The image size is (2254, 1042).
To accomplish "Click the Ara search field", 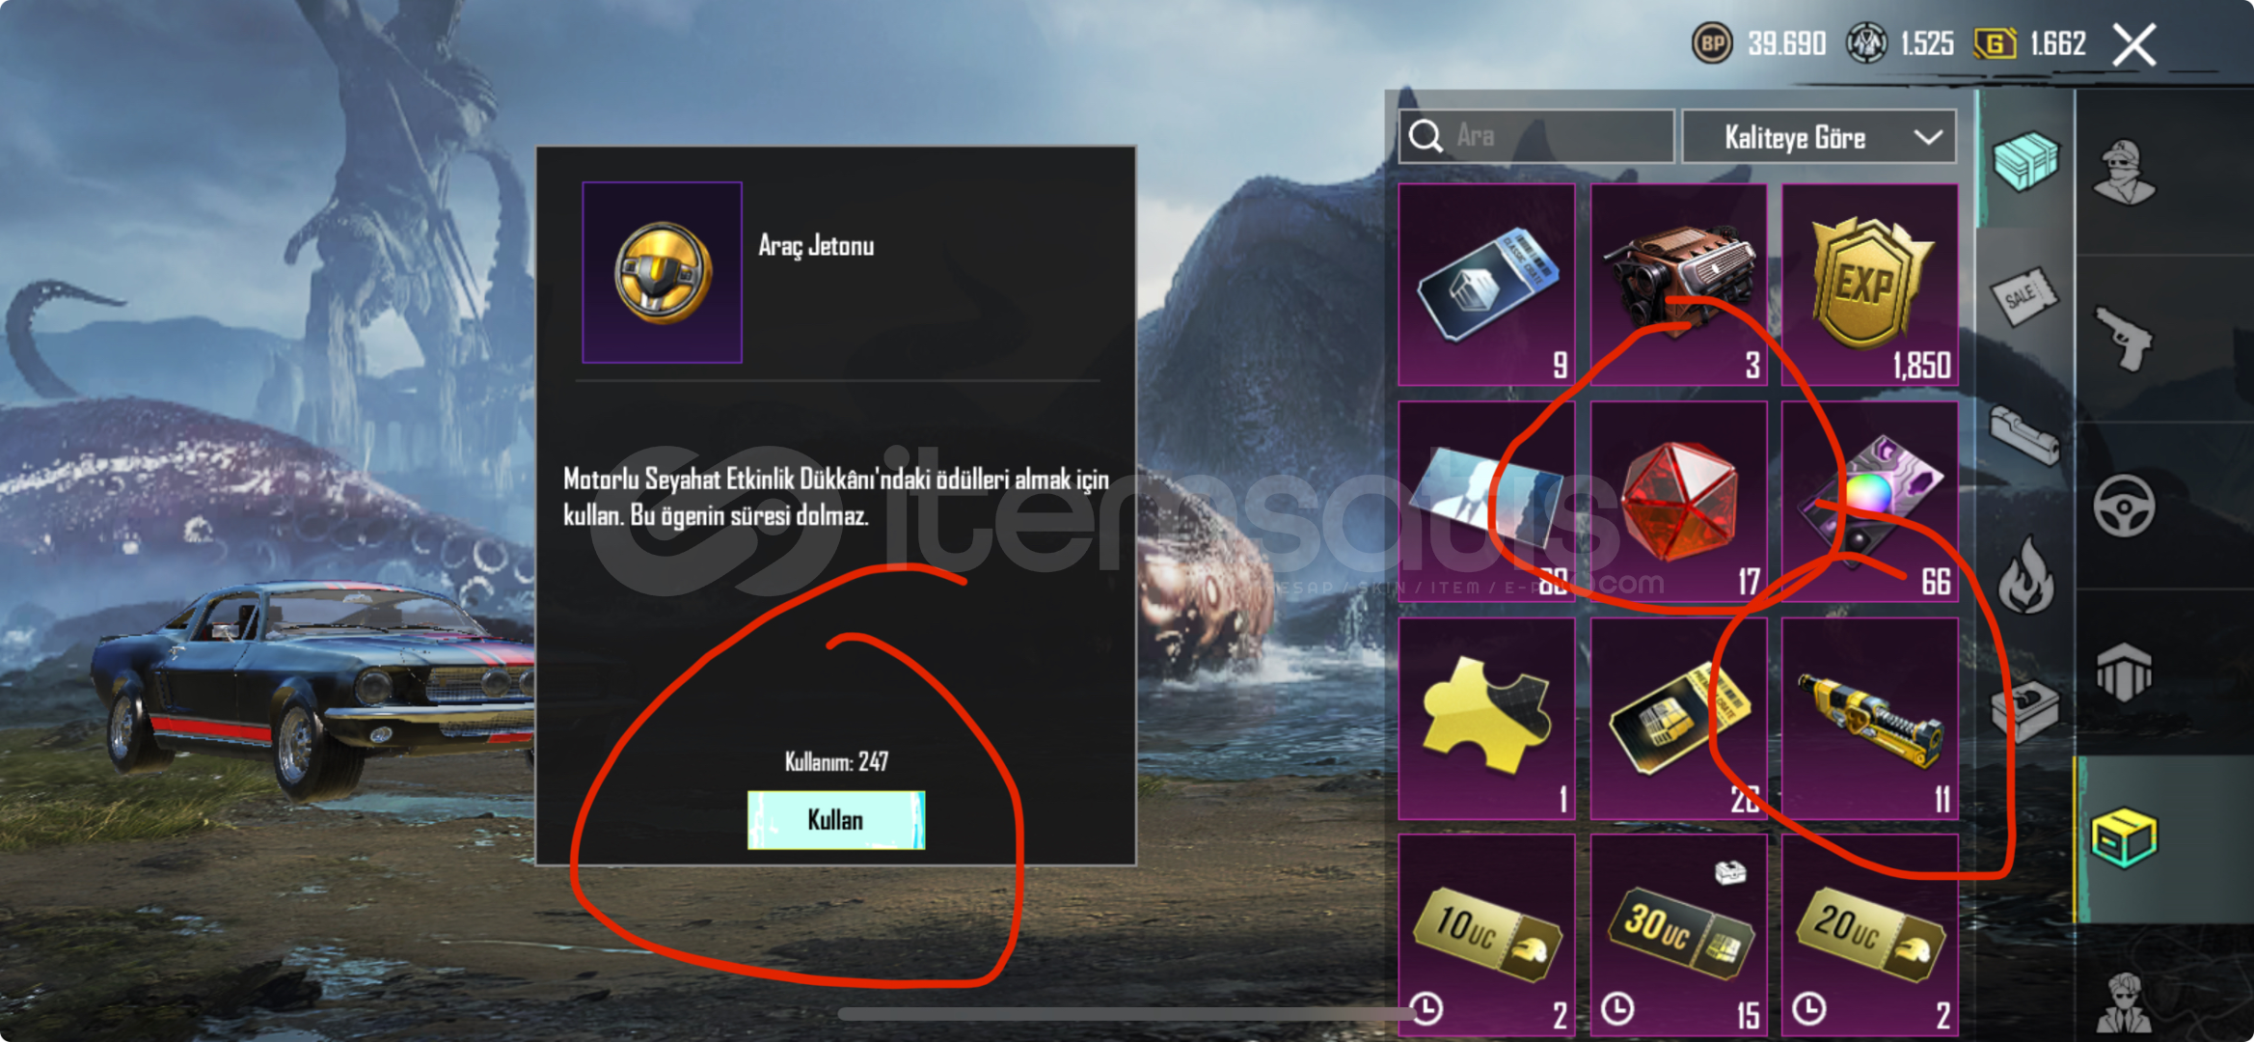I will pos(1536,137).
